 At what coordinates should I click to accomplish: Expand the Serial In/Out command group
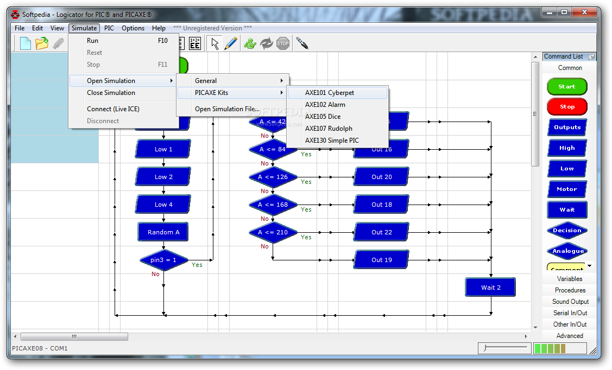pos(570,312)
